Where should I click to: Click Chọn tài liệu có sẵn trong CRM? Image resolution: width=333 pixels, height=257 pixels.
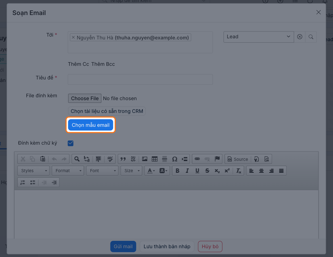coord(107,111)
